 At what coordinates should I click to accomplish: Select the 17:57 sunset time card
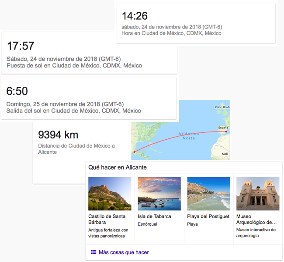tap(21, 46)
